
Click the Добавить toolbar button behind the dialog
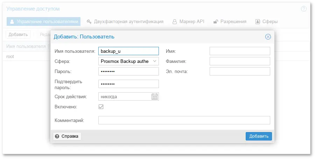[x=18, y=35]
